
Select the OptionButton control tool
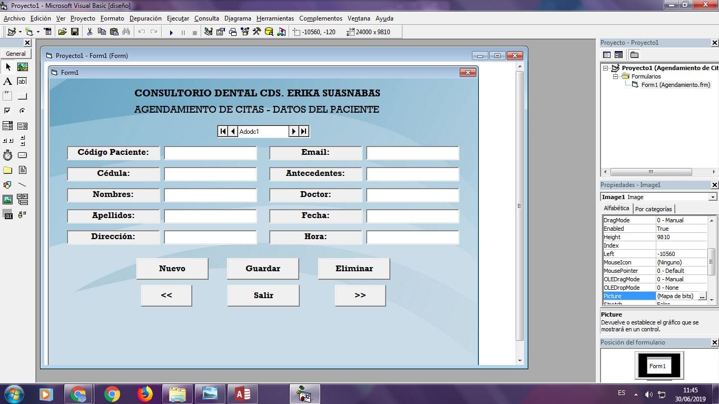tap(22, 111)
